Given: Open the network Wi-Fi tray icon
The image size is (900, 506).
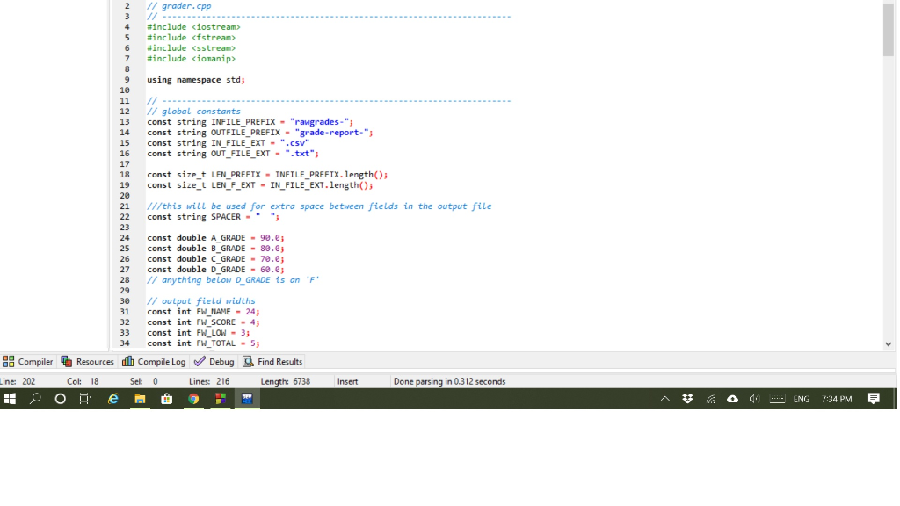Looking at the screenshot, I should click(710, 399).
